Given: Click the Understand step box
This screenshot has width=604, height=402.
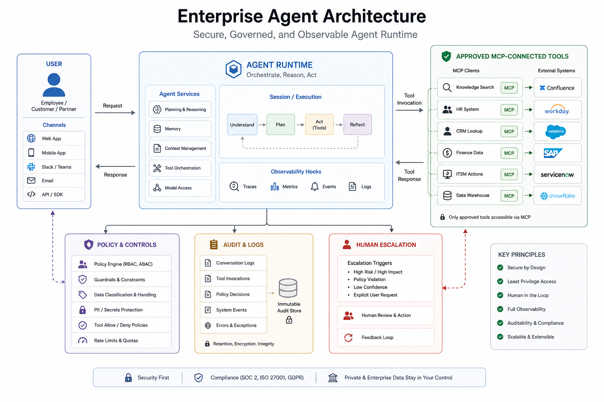Looking at the screenshot, I should 242,124.
